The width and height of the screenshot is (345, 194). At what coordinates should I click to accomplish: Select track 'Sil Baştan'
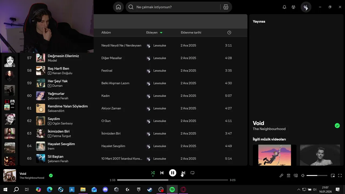click(56, 157)
